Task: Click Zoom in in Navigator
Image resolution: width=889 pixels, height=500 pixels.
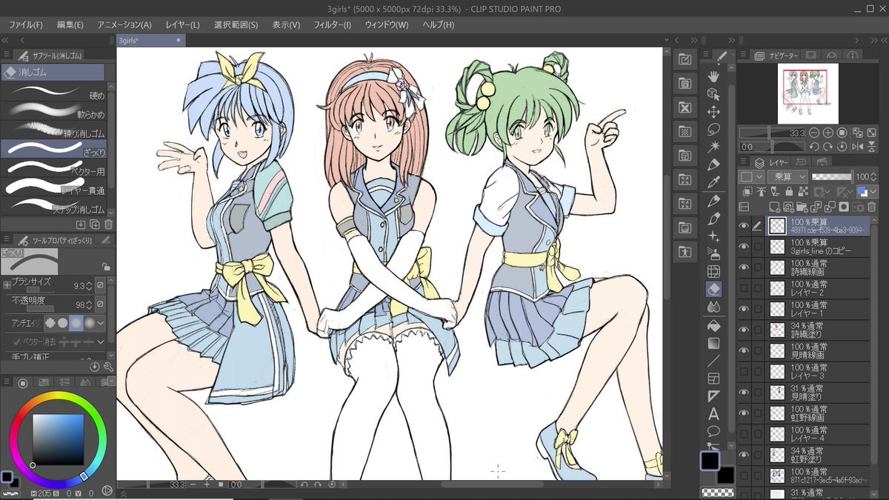Action: coord(828,133)
